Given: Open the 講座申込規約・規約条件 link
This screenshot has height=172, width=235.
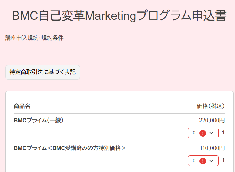Looking at the screenshot, I should click(x=34, y=38).
